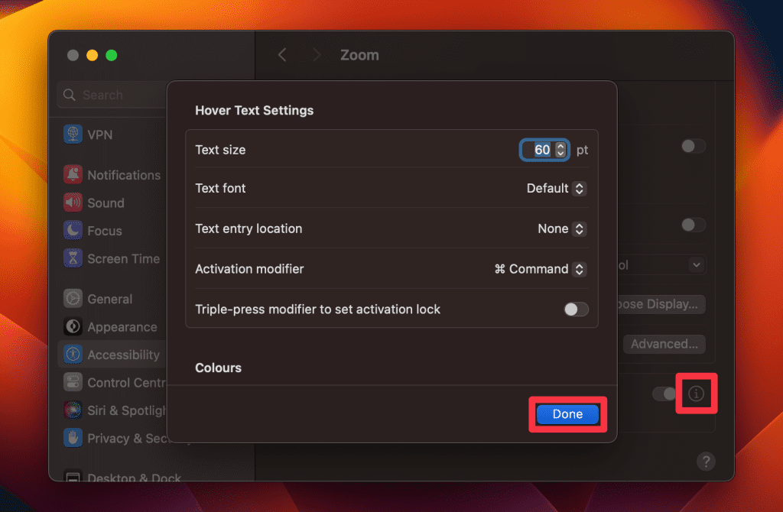Open Siri & Spotlight settings
This screenshot has height=512, width=783.
122,410
